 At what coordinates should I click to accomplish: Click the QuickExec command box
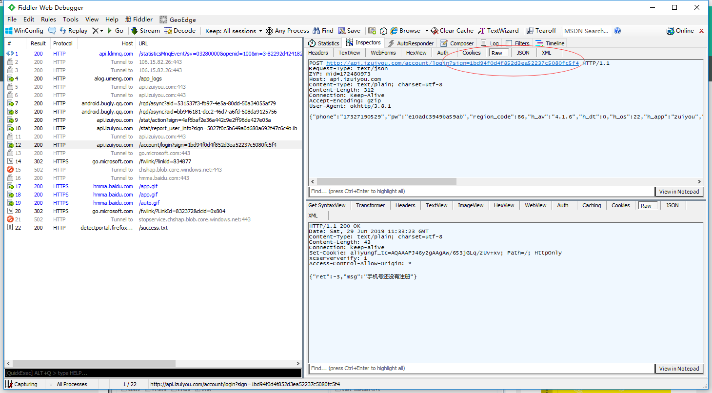tap(153, 373)
